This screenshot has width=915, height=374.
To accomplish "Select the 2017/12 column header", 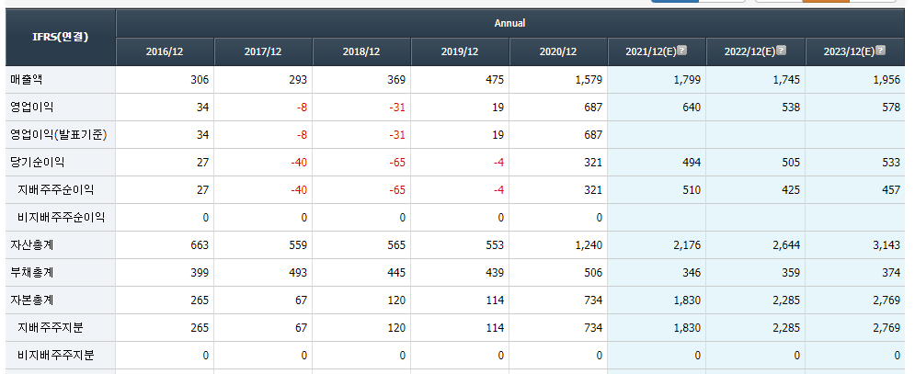I will 263,52.
